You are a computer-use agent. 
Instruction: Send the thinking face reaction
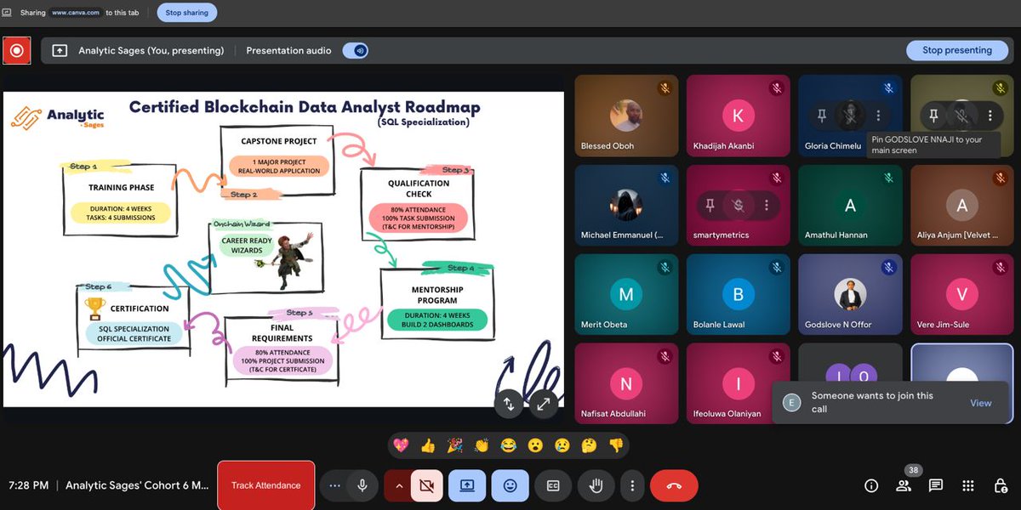(x=589, y=445)
